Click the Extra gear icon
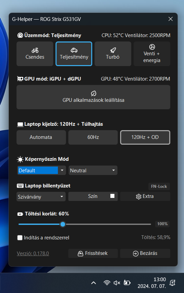This screenshot has height=293, width=184. 139,197
